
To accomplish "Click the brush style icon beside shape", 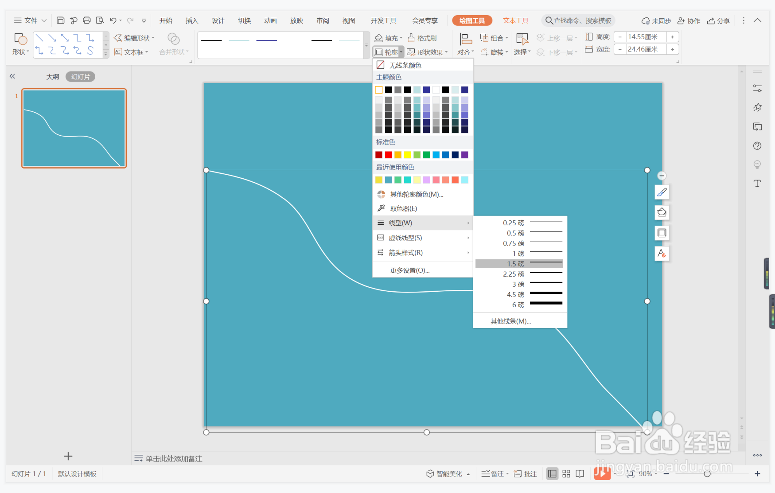I will tap(662, 192).
